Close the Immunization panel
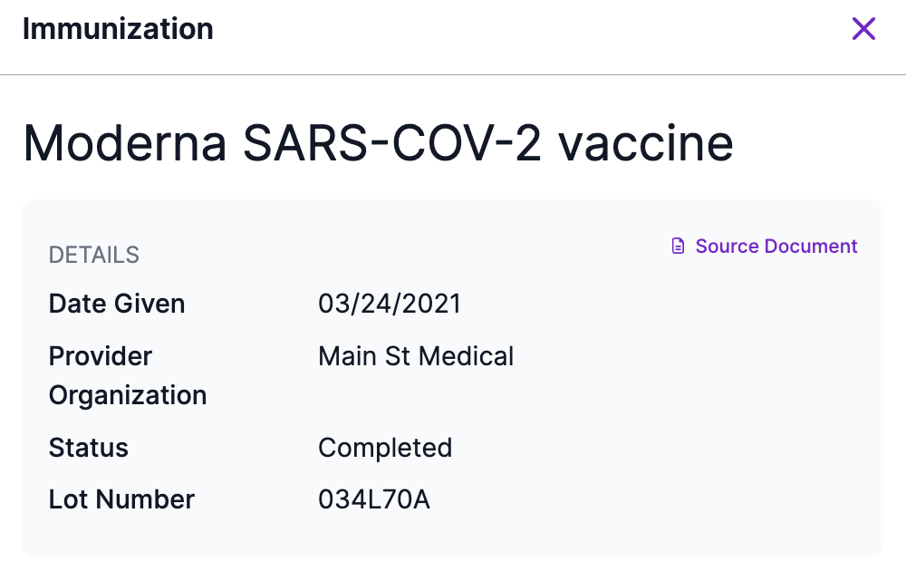The width and height of the screenshot is (906, 571). click(863, 29)
